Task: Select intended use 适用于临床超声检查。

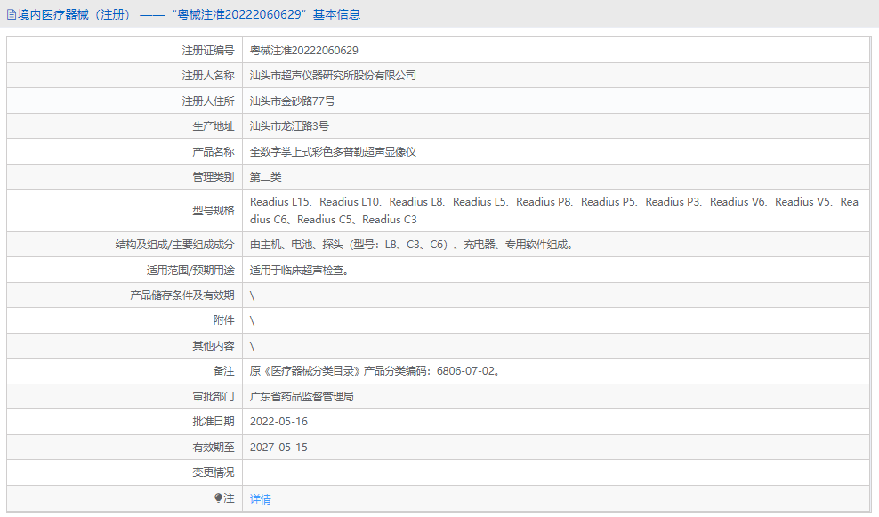Action: click(x=301, y=271)
